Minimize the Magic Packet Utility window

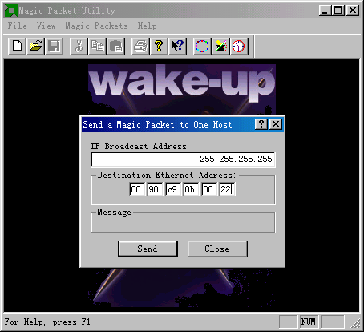click(x=325, y=10)
